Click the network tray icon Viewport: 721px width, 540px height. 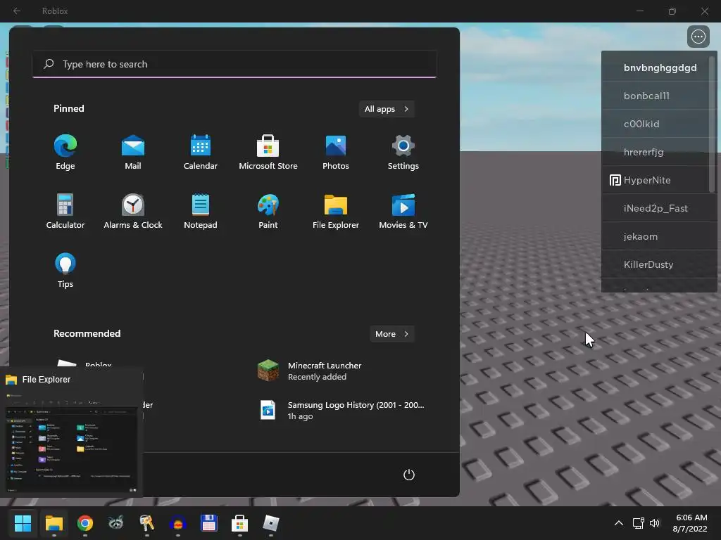pyautogui.click(x=638, y=523)
